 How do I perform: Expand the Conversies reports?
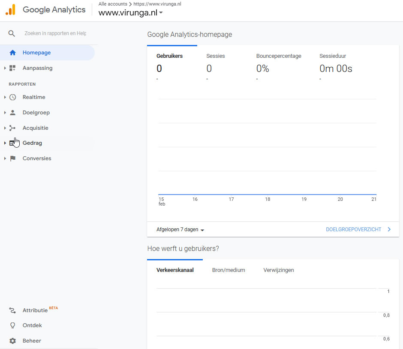click(5, 158)
